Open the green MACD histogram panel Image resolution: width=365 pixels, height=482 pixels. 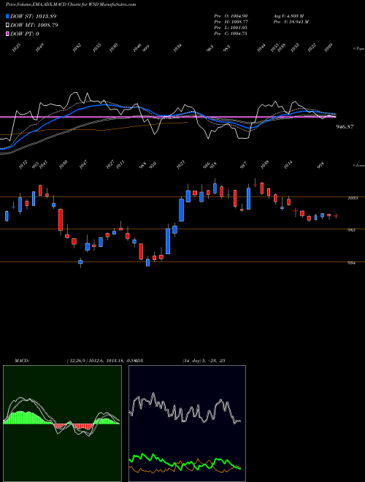coord(62,424)
